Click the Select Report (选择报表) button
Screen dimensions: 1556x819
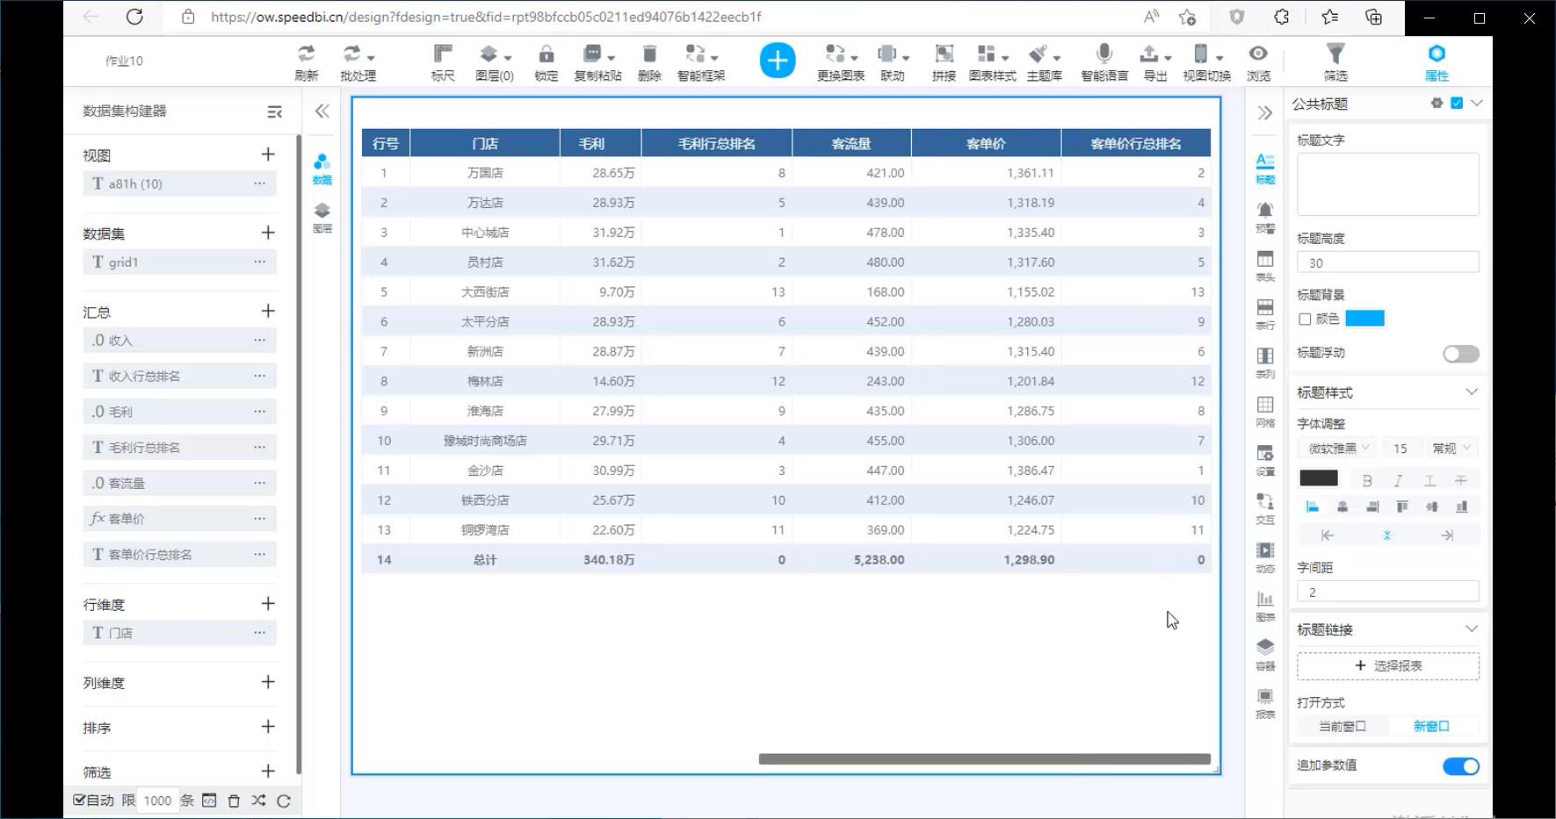coord(1387,666)
